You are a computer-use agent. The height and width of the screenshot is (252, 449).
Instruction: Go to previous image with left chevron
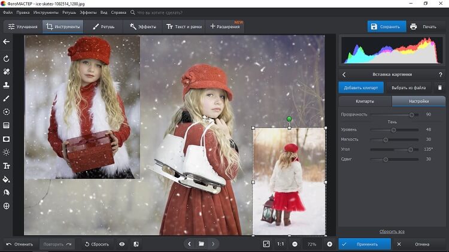(190, 244)
